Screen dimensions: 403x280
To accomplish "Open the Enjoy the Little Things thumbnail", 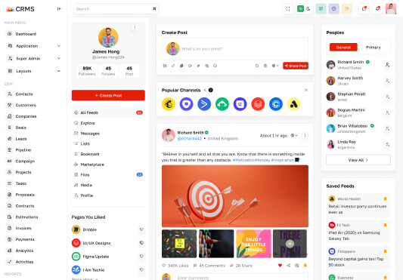I will [x=253, y=244].
